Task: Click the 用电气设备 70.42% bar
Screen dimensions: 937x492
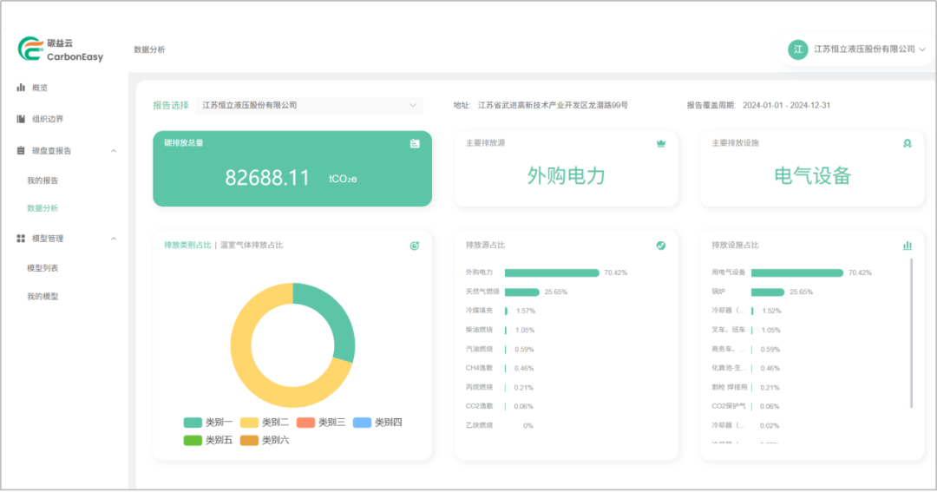Action: 797,273
